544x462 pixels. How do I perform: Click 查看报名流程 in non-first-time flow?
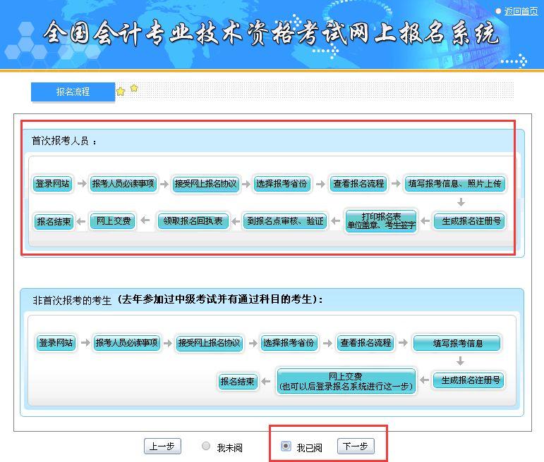pos(365,343)
